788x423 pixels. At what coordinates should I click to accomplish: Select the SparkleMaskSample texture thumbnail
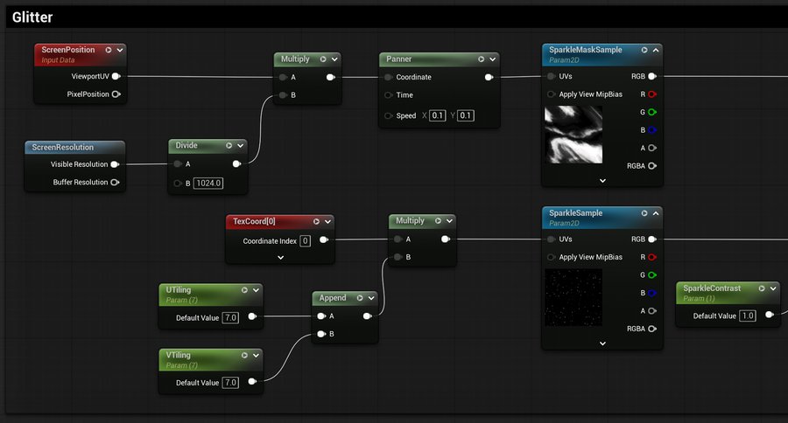point(573,135)
